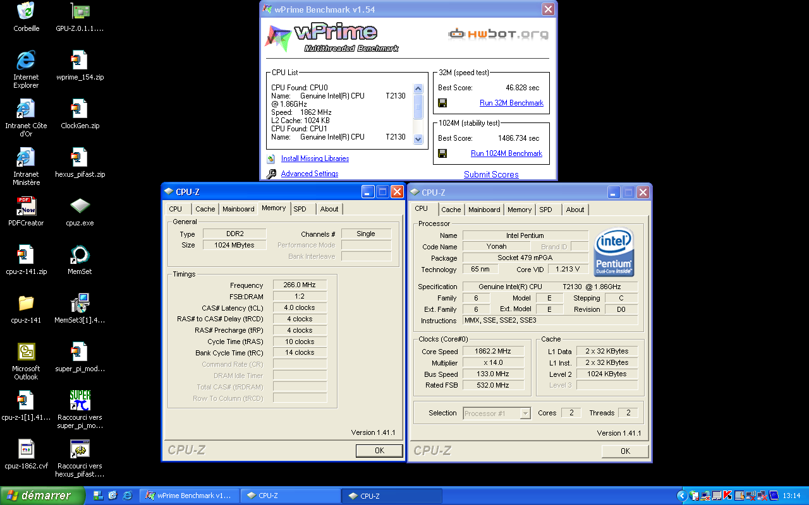Screen dimensions: 809x505
Task: Select the cpu-z-141 folder icon
Action: point(26,303)
